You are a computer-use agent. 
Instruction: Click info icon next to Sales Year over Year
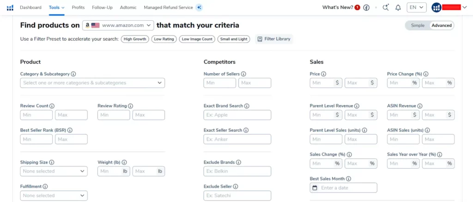tap(440, 154)
